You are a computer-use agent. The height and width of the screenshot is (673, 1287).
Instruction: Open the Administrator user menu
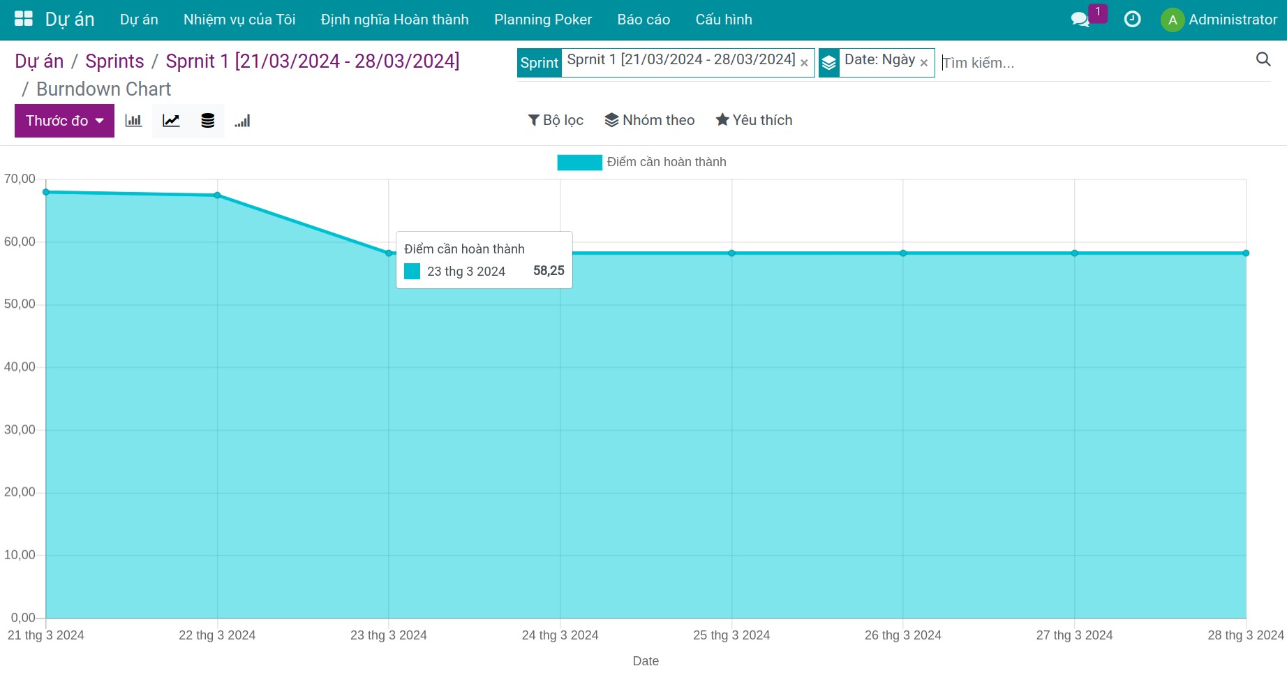click(1219, 20)
